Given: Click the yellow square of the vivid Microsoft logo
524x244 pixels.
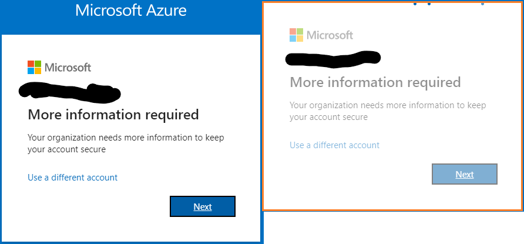Looking at the screenshot, I should coord(38,71).
